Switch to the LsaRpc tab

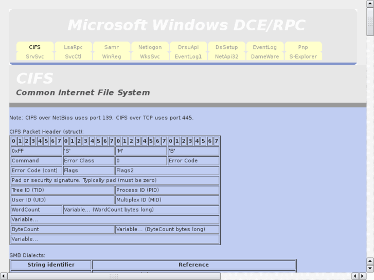(x=73, y=47)
